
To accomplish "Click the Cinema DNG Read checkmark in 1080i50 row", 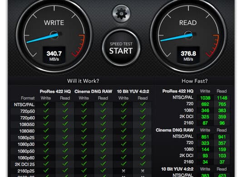I will click(103, 124).
